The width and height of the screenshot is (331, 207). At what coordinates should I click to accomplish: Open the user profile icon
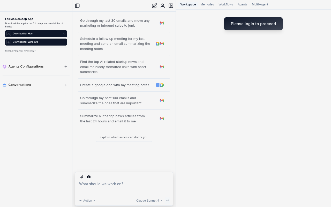tap(163, 6)
